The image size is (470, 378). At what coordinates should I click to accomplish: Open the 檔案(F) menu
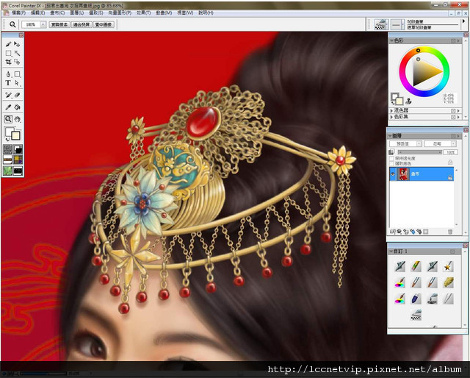(18, 13)
